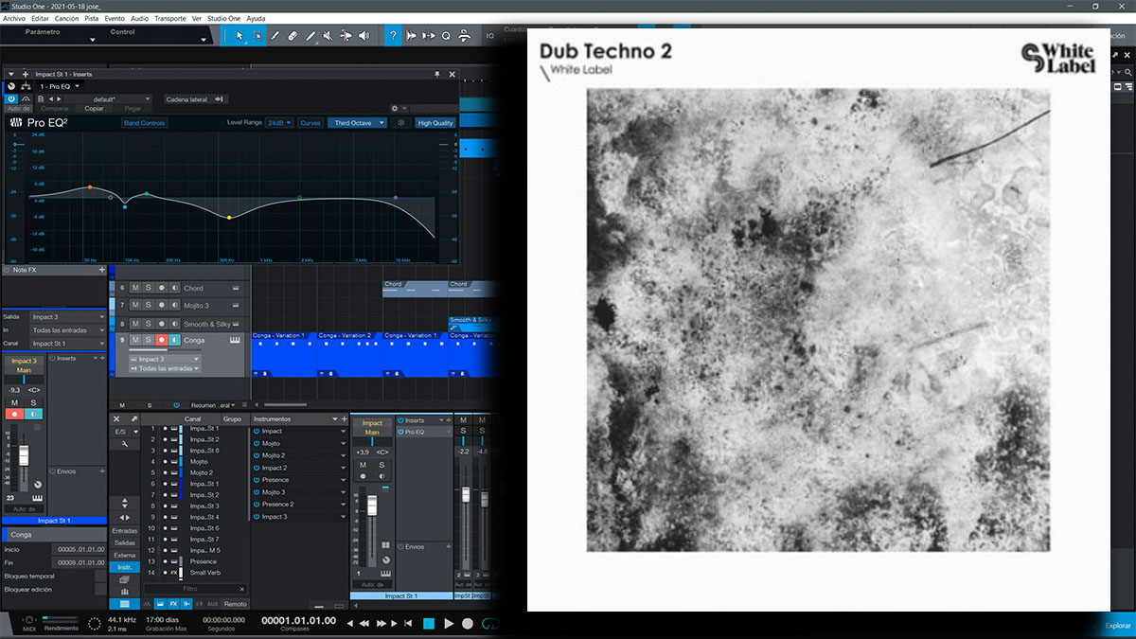Open the Transporte menu
This screenshot has height=639, width=1136.
(x=170, y=18)
